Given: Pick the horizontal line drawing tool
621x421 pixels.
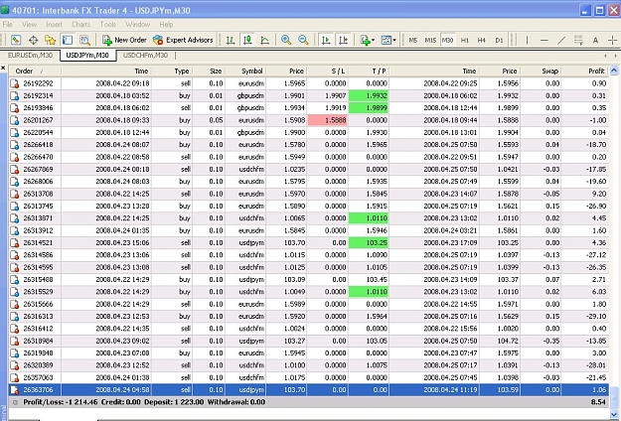Looking at the screenshot, I should point(544,40).
